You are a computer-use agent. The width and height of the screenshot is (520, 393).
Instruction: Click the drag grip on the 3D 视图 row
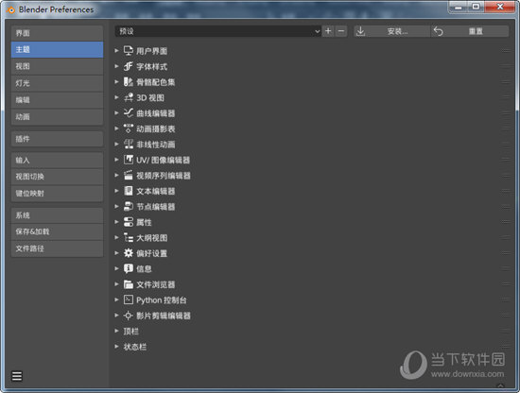pos(506,97)
